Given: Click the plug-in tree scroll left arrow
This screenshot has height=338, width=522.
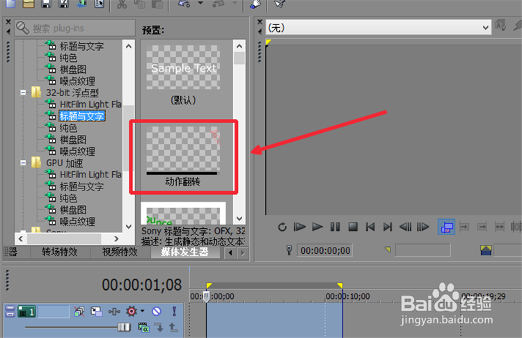Looking at the screenshot, I should tap(21, 239).
